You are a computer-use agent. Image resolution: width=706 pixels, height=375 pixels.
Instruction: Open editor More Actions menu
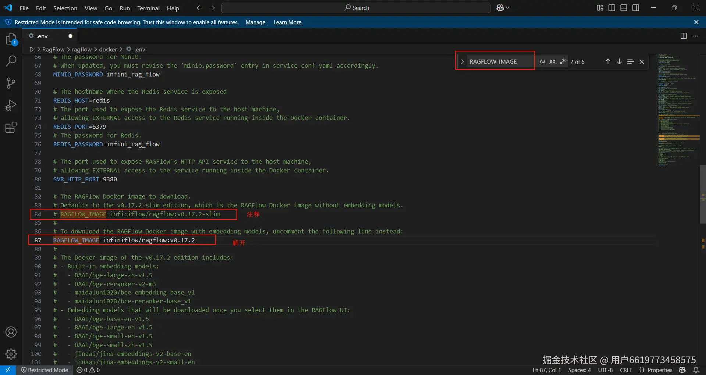click(695, 36)
